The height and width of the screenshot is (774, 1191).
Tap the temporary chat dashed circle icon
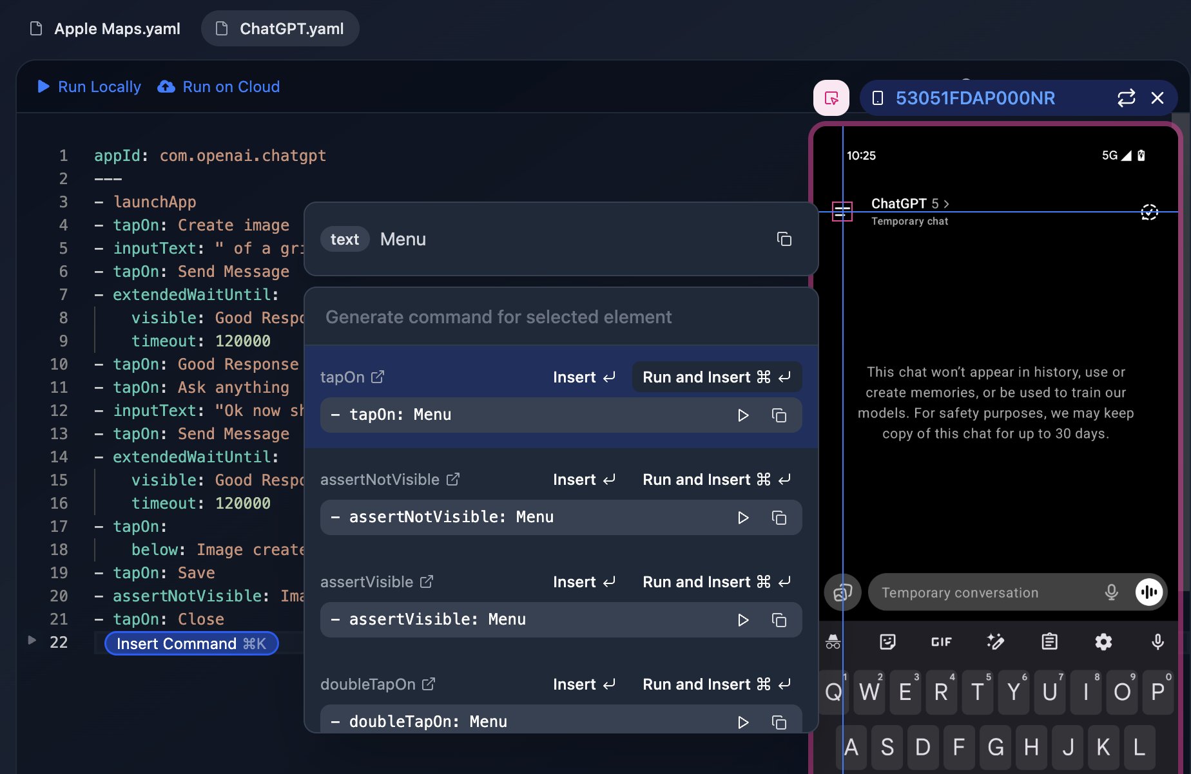tap(1149, 212)
